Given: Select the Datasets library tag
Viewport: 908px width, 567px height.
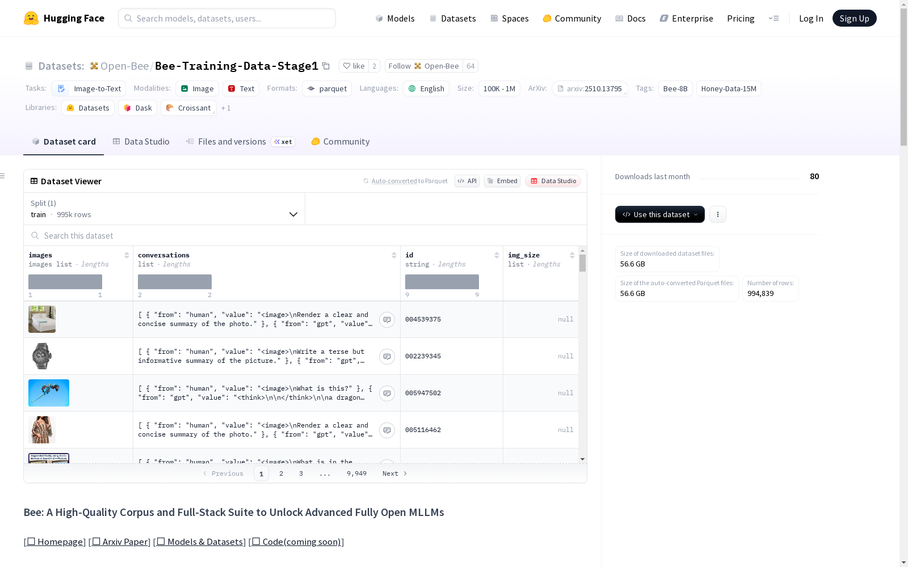Looking at the screenshot, I should tap(88, 108).
